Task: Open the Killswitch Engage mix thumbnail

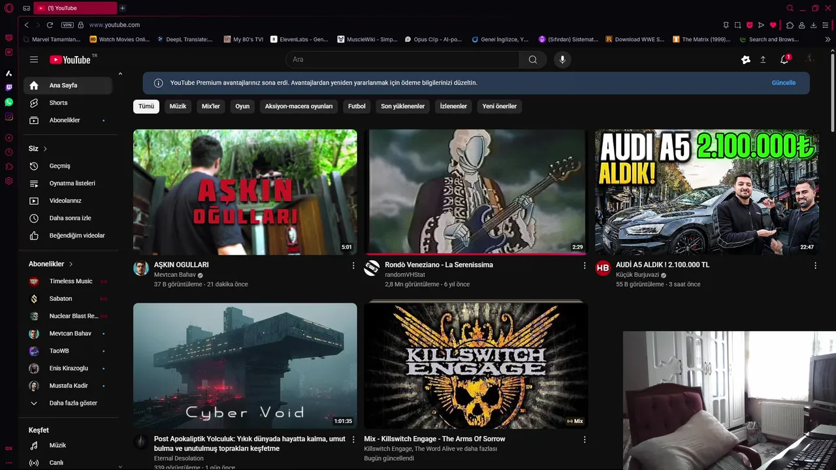Action: point(476,366)
